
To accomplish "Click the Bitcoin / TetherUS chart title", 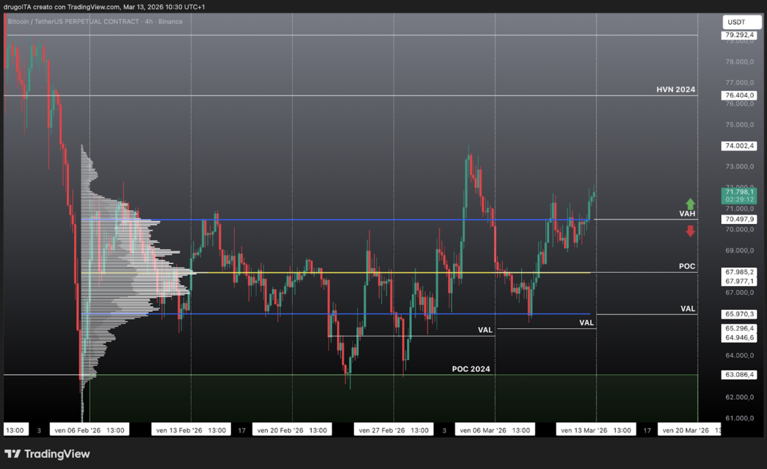I will 95,22.
